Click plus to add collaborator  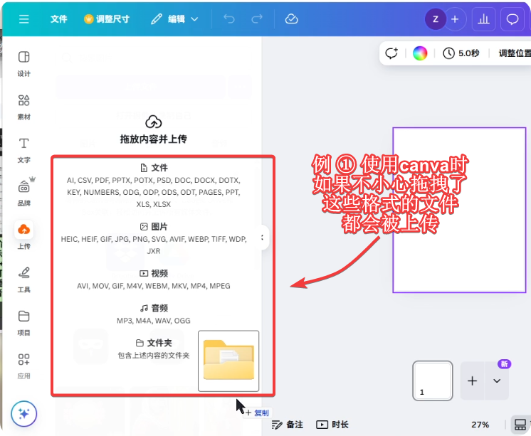tap(455, 19)
